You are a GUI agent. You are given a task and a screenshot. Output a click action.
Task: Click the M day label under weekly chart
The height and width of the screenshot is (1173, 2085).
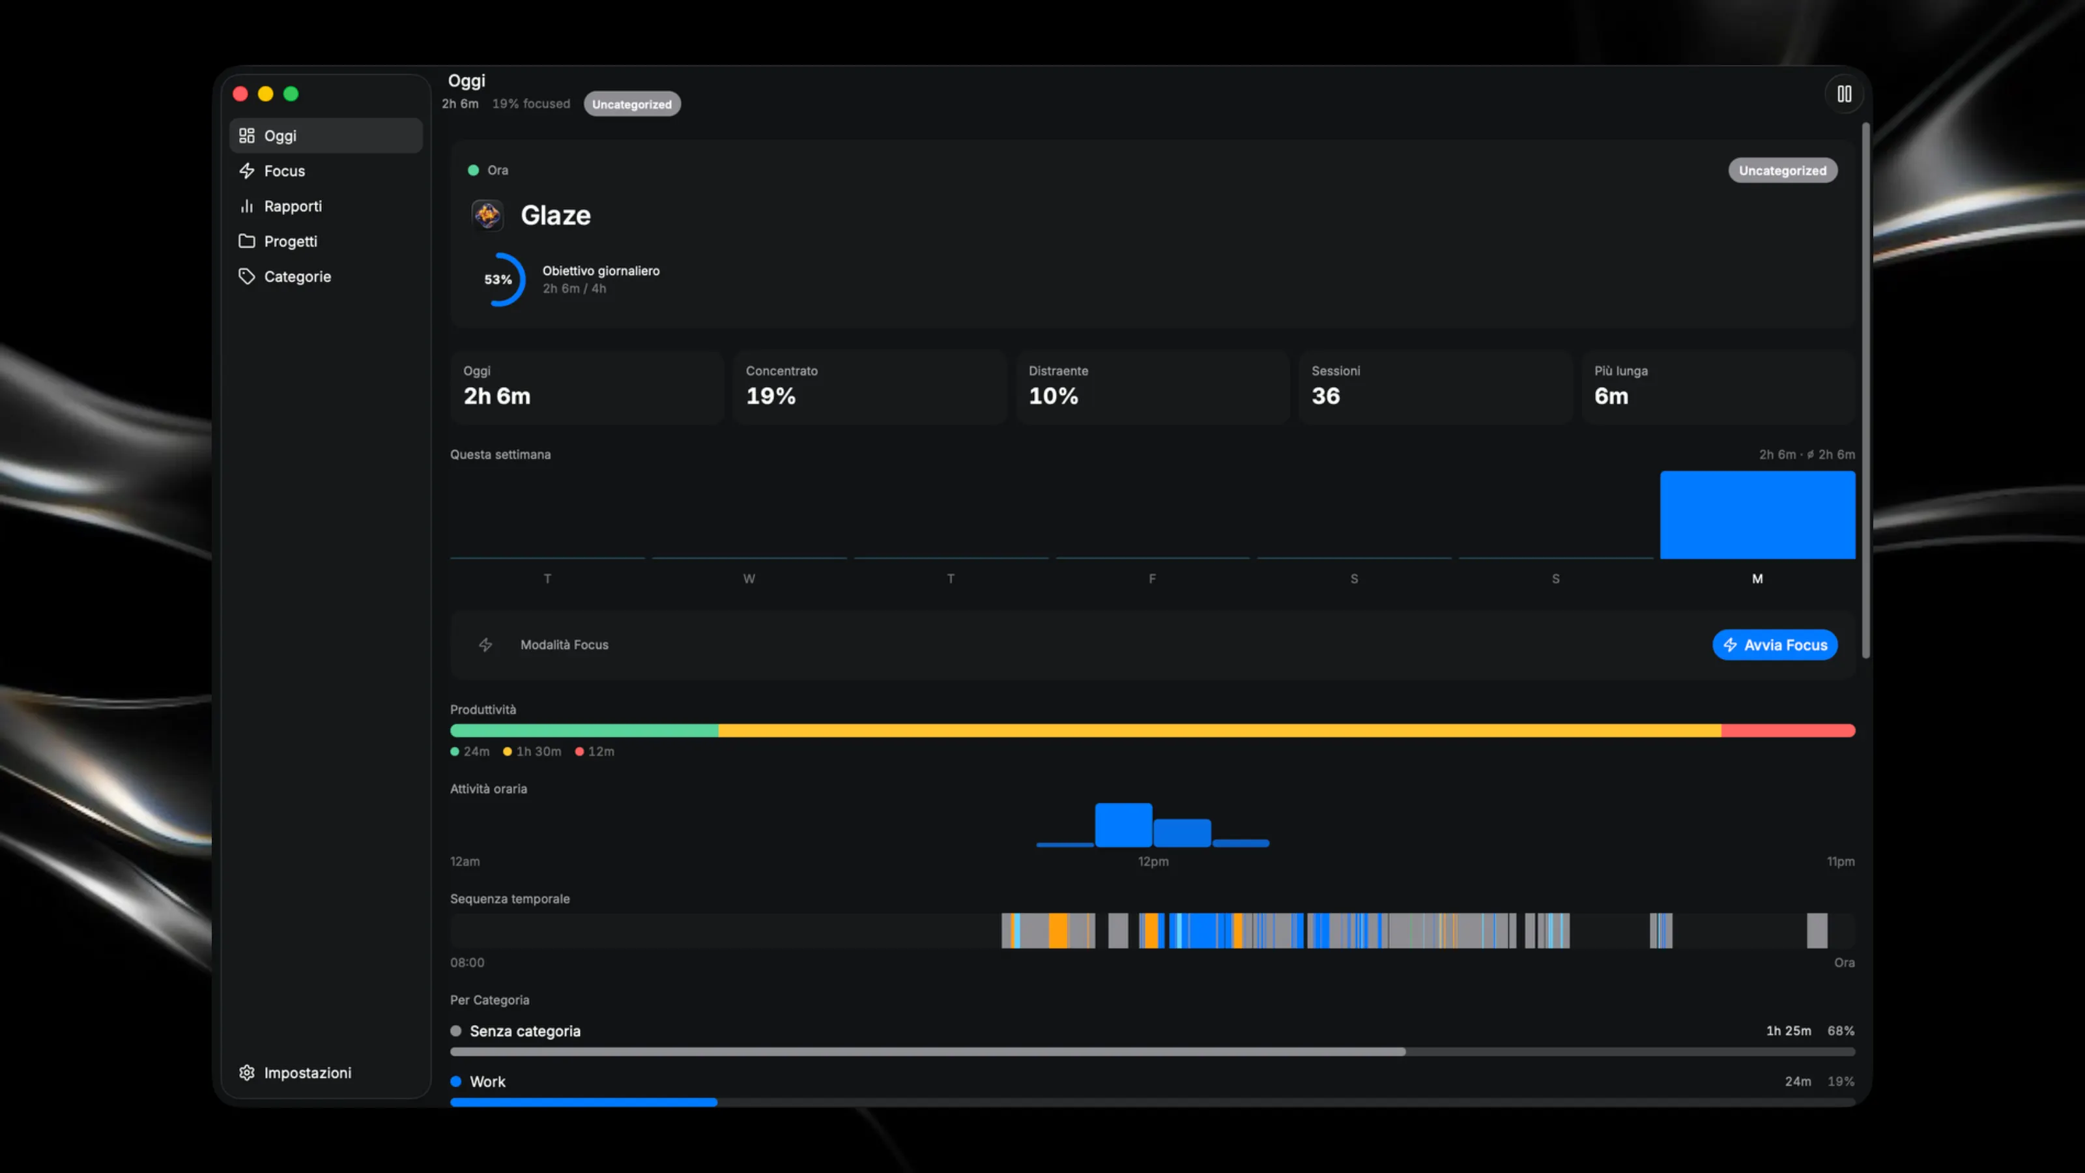[x=1757, y=579]
